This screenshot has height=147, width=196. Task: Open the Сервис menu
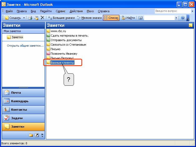tap(60, 11)
